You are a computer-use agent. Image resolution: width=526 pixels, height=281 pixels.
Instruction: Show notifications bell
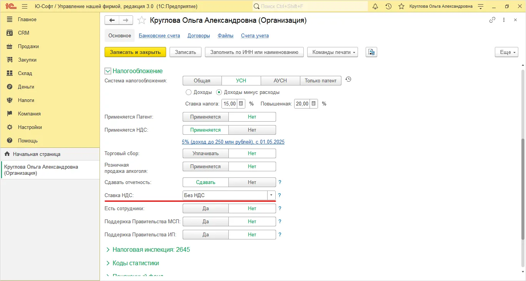tap(375, 7)
